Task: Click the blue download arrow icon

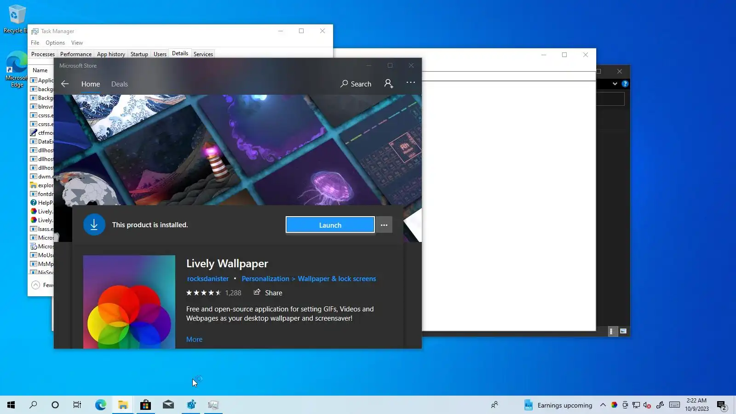Action: pyautogui.click(x=94, y=224)
